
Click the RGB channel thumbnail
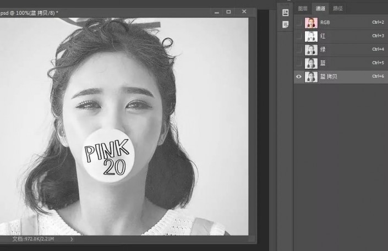(311, 23)
